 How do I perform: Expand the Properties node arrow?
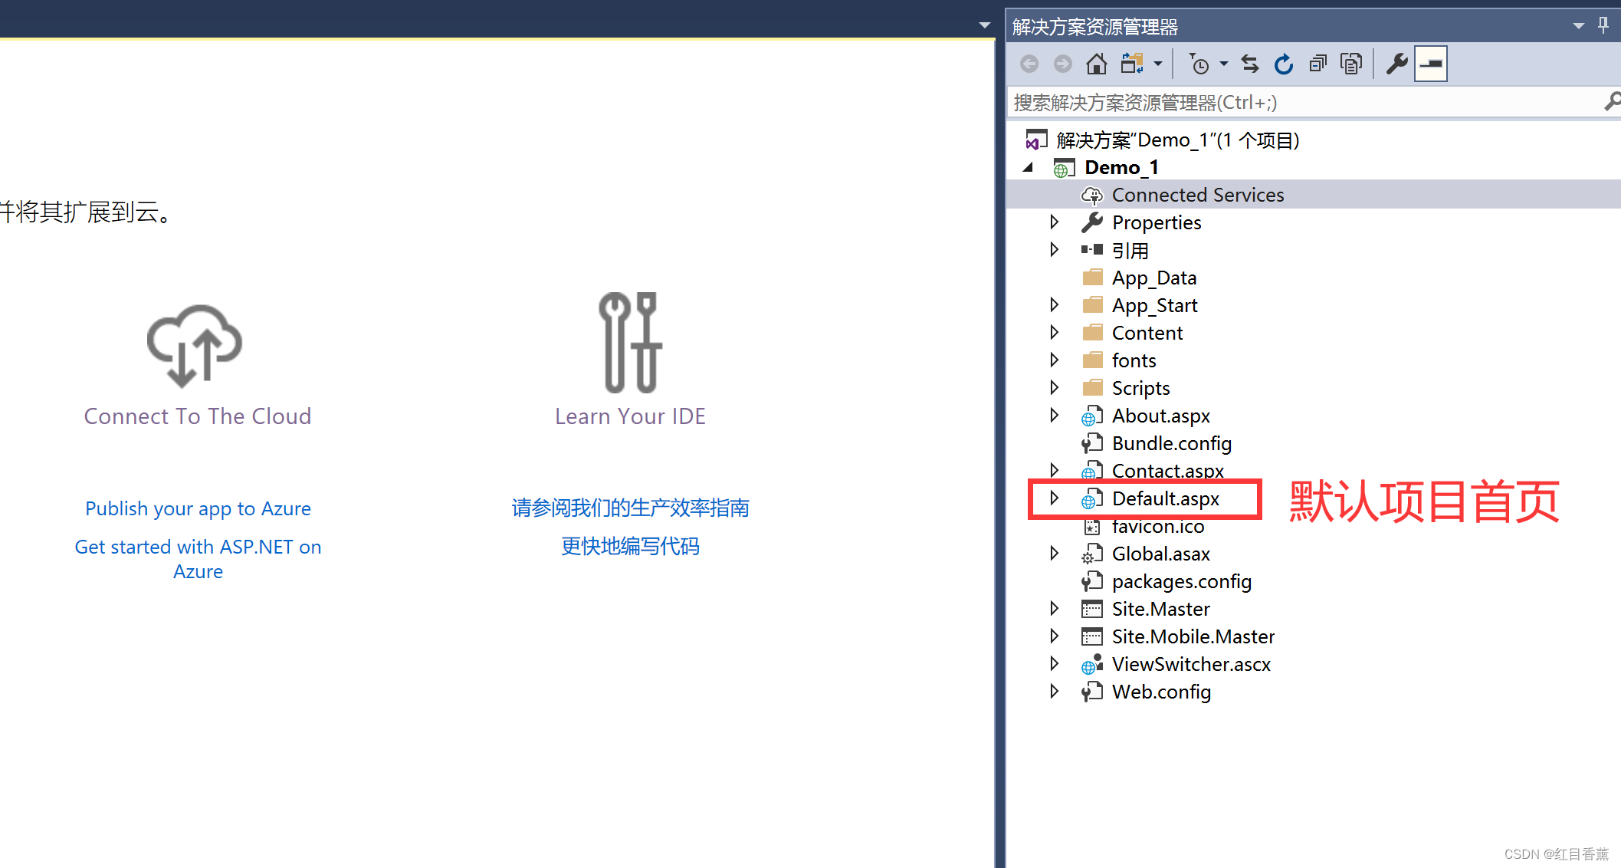1055,222
